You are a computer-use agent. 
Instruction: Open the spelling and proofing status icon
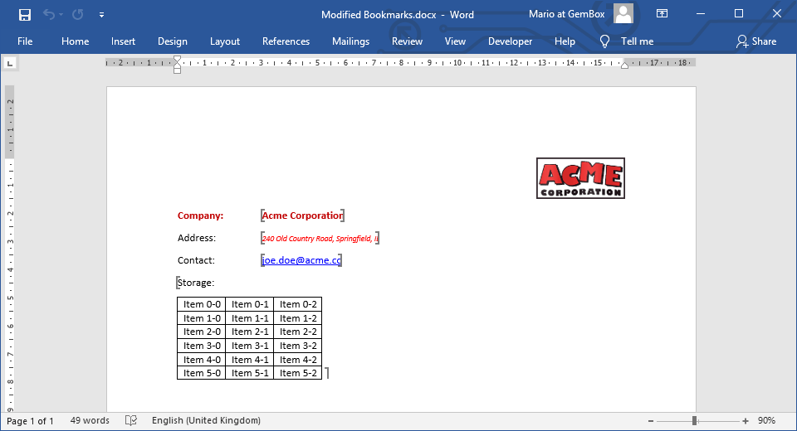(x=131, y=421)
